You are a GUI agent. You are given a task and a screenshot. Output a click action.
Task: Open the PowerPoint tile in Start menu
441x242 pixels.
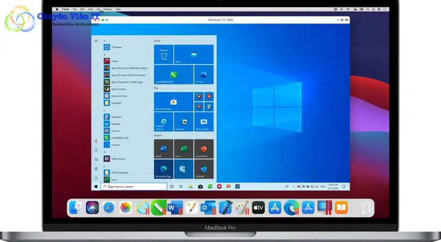pyautogui.click(x=204, y=149)
